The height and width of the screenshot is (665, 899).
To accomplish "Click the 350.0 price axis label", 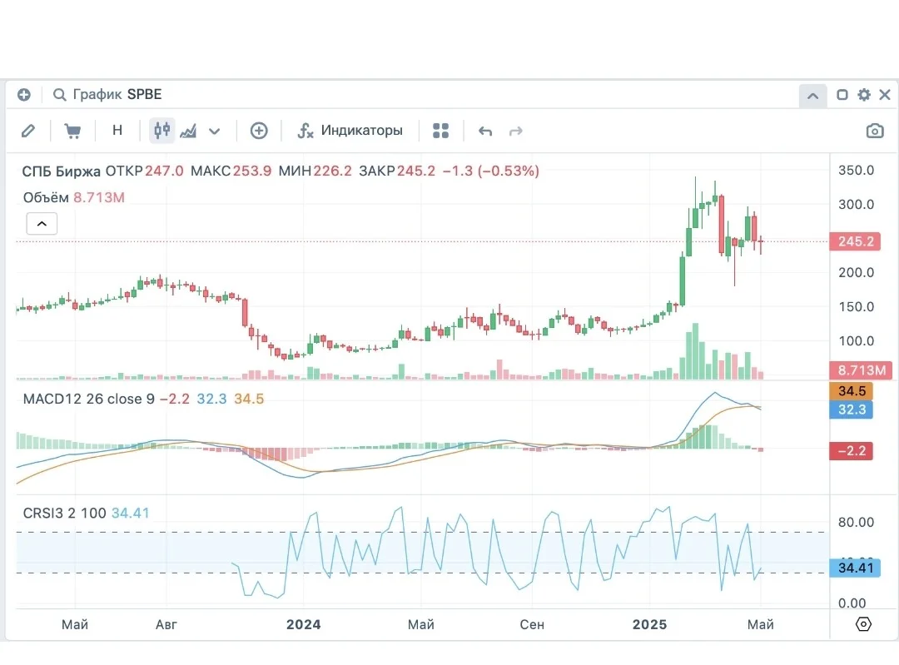I will coord(856,171).
